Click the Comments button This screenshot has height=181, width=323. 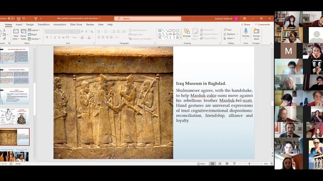pyautogui.click(x=262, y=25)
